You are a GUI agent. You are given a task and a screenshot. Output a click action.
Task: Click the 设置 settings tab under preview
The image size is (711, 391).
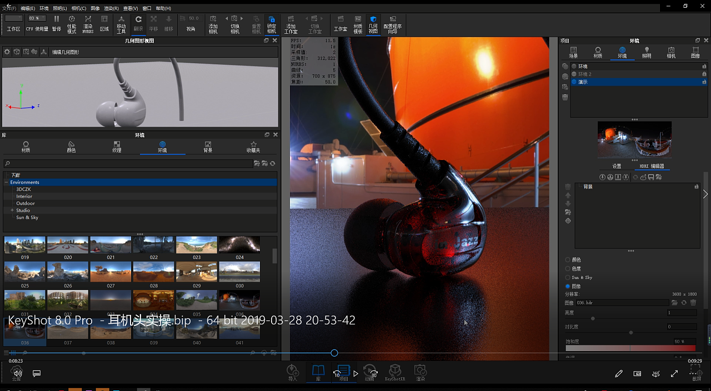pyautogui.click(x=617, y=166)
